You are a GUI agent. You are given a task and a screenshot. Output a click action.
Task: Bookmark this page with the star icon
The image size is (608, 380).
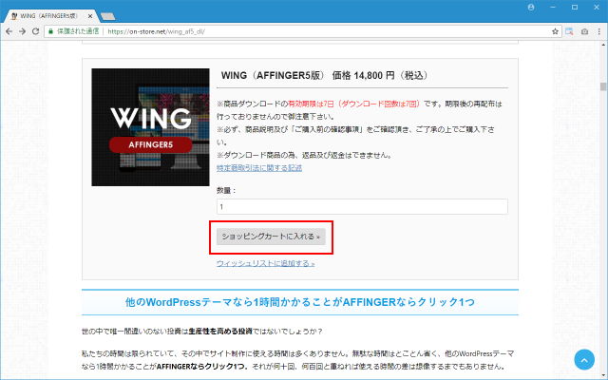[x=555, y=31]
